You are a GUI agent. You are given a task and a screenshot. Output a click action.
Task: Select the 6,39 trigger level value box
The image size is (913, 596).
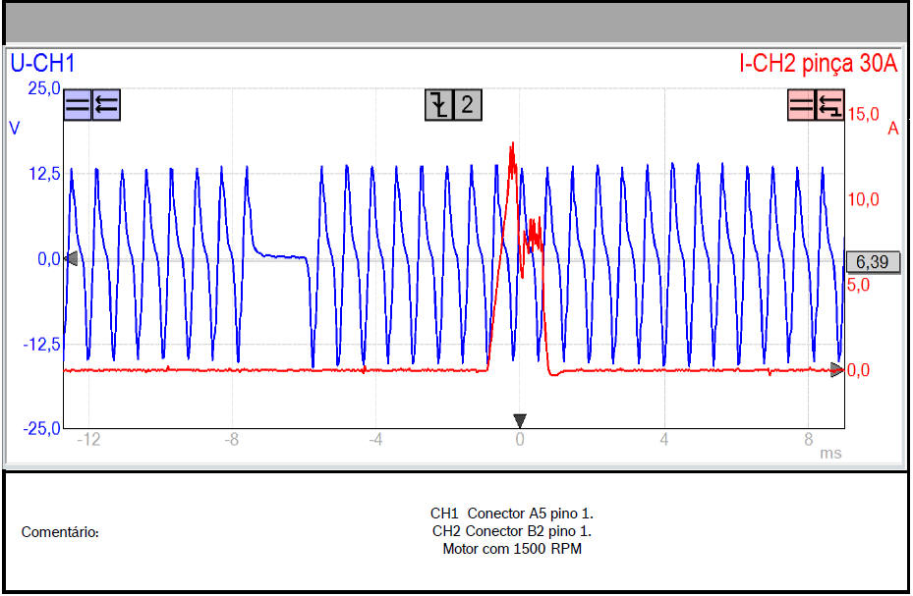(x=872, y=261)
